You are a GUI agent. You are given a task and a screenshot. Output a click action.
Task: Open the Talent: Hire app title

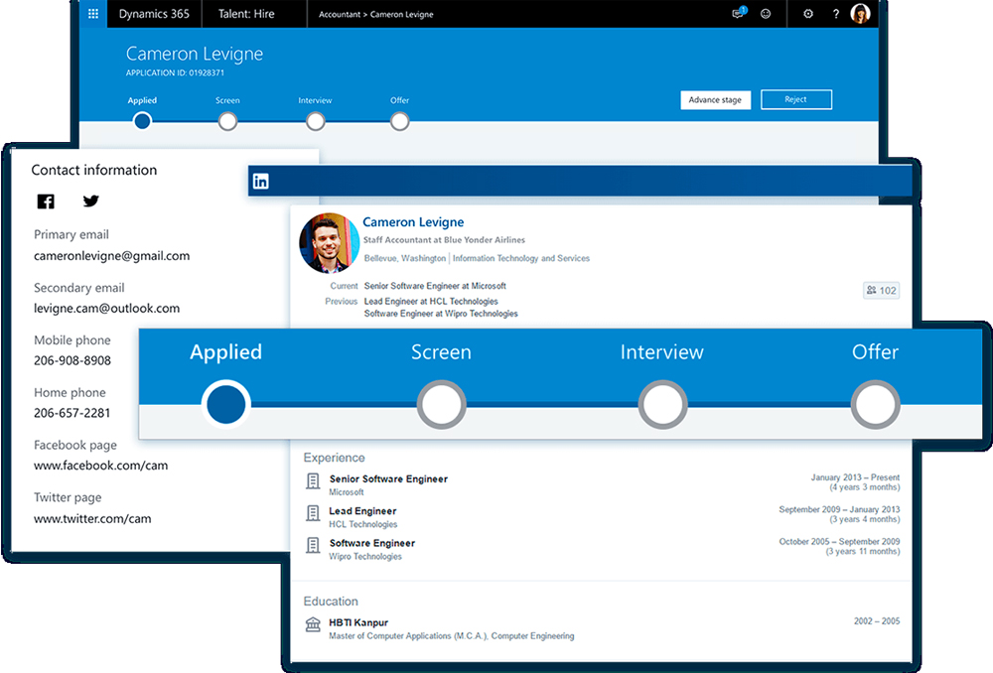tap(246, 14)
